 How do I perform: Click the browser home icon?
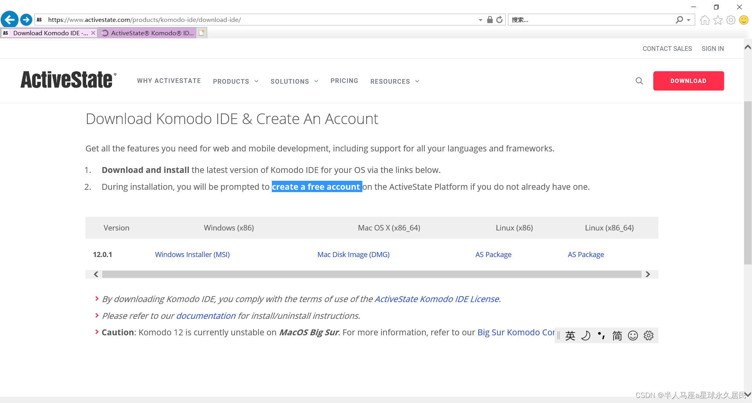click(705, 20)
